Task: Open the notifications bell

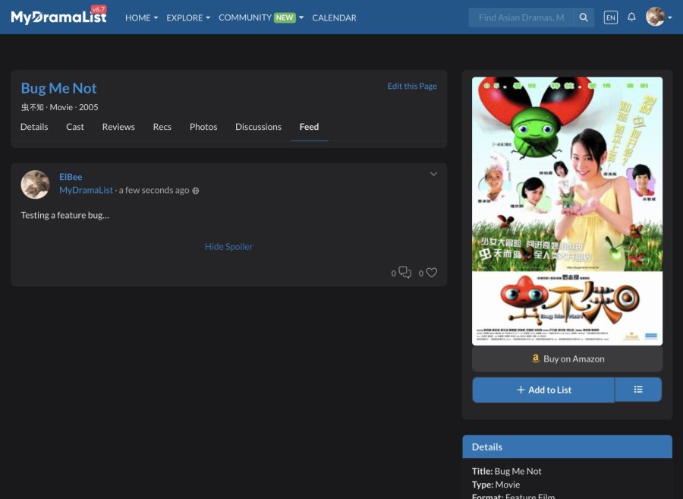Action: tap(631, 17)
